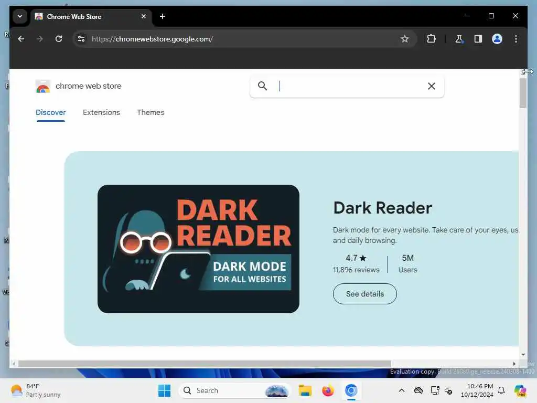The width and height of the screenshot is (537, 403).
Task: Click the Chromium taskbar icon
Action: [x=351, y=390]
